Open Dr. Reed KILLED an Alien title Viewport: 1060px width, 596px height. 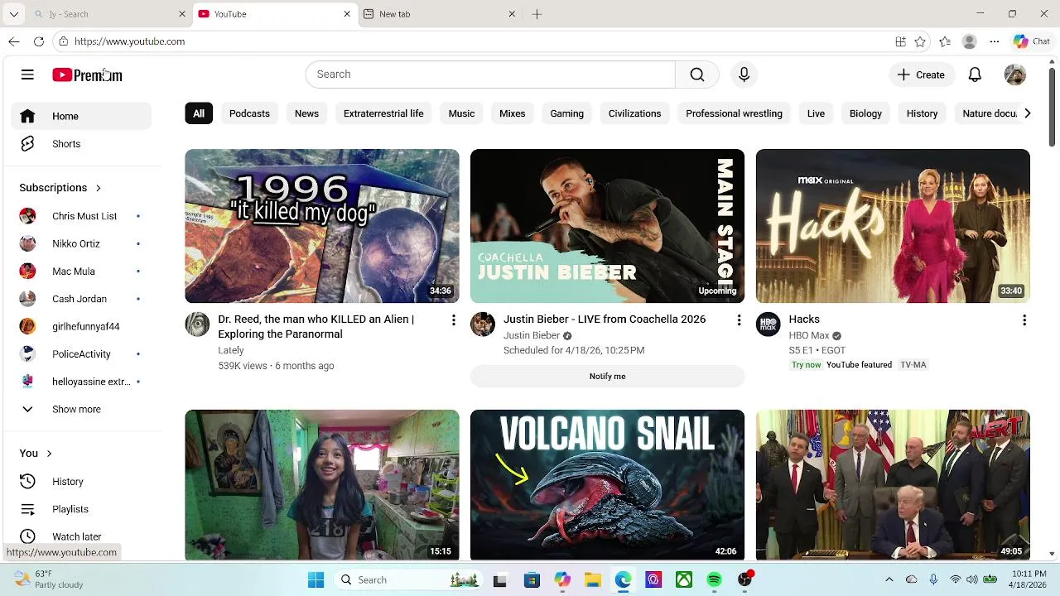tap(316, 327)
